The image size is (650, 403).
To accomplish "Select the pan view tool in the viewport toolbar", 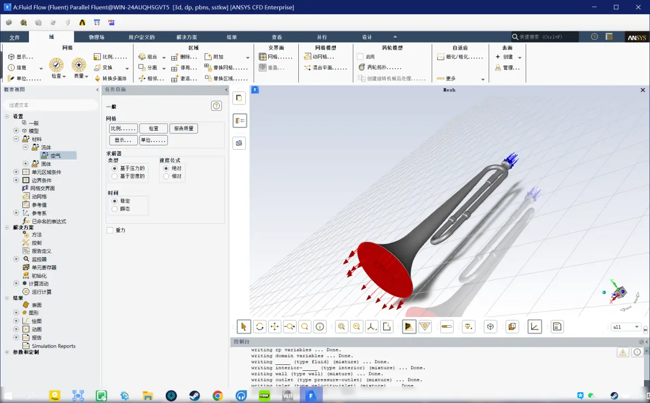I will click(x=275, y=327).
